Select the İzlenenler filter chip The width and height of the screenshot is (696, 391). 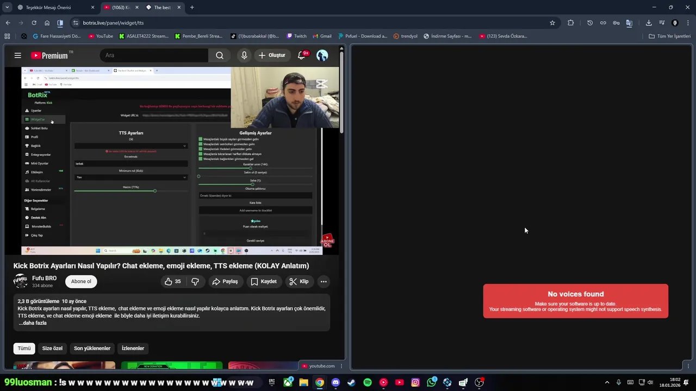[133, 348]
